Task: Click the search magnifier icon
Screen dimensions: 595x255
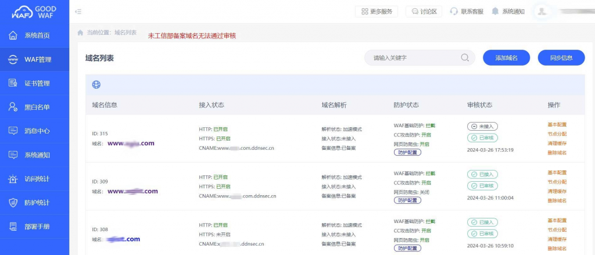Action: tap(465, 58)
